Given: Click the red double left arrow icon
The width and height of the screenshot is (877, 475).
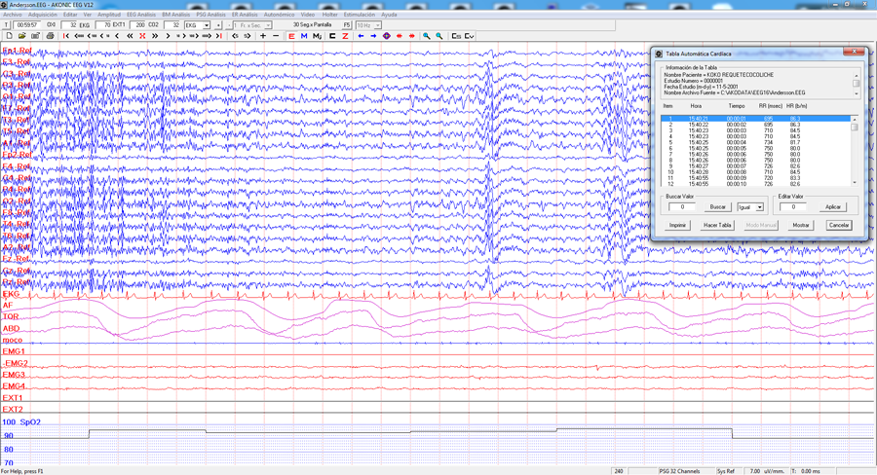Looking at the screenshot, I should tap(399, 36).
